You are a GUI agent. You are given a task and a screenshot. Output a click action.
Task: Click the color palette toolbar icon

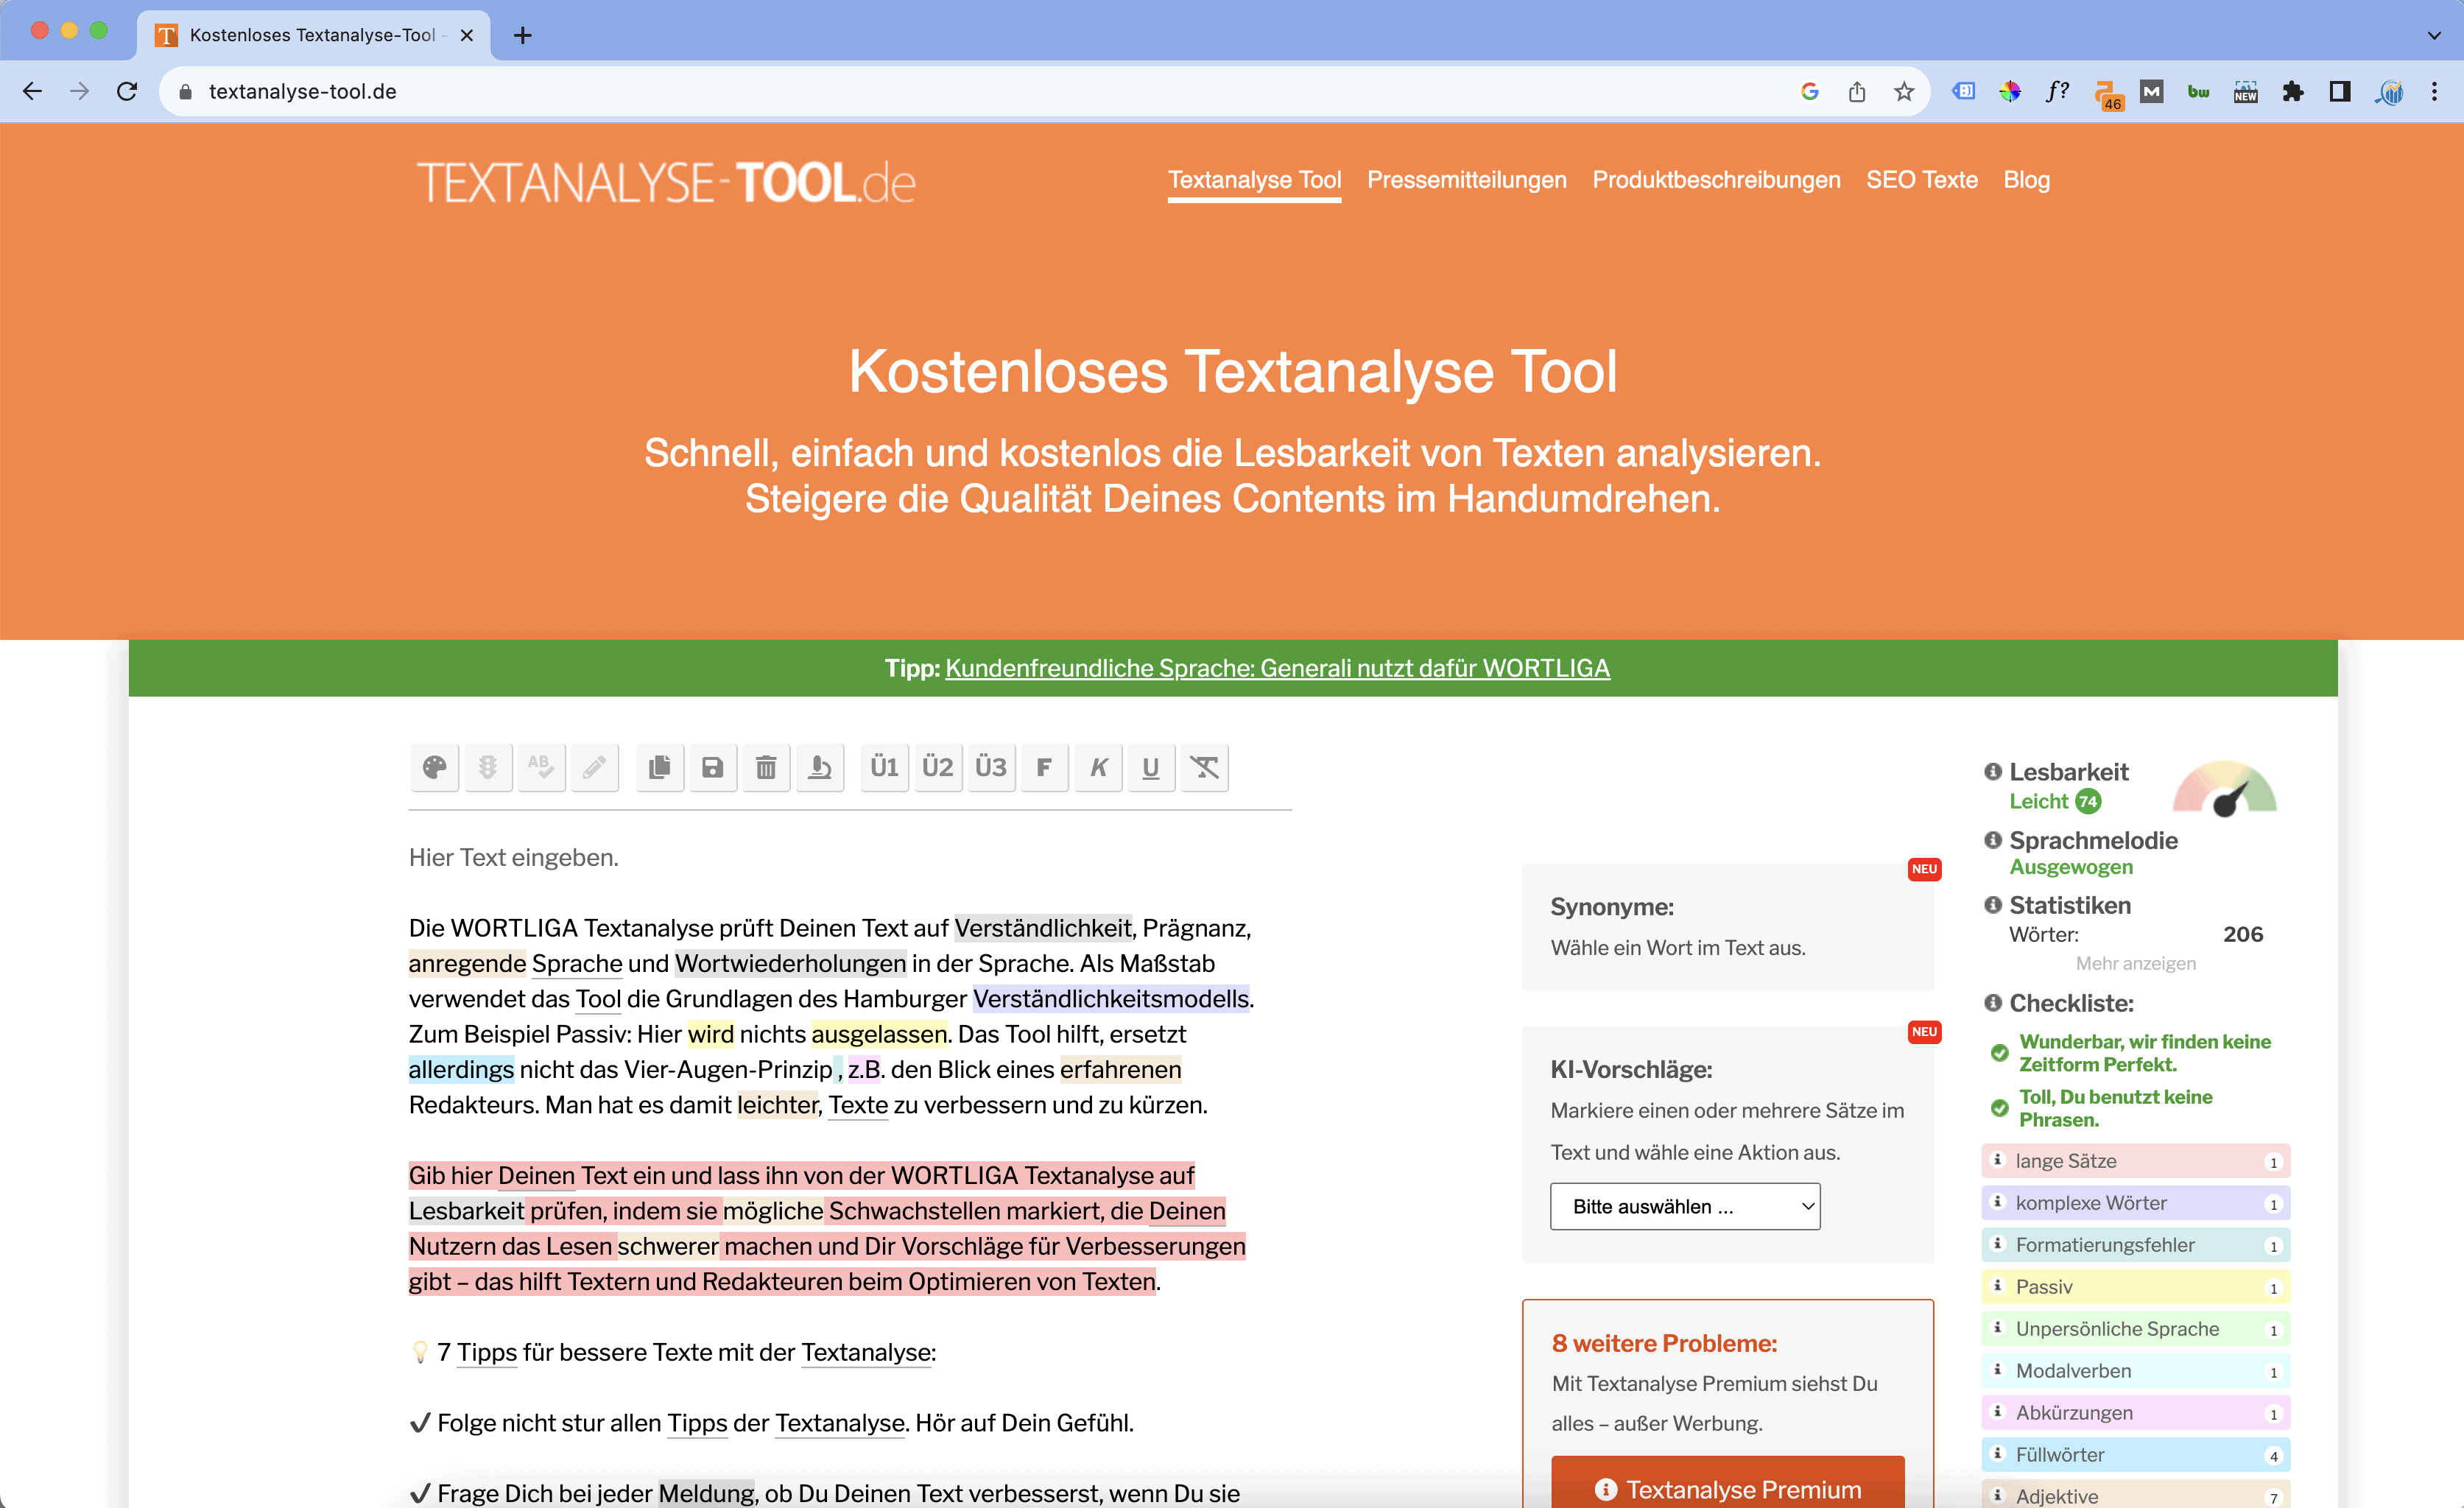pyautogui.click(x=435, y=767)
